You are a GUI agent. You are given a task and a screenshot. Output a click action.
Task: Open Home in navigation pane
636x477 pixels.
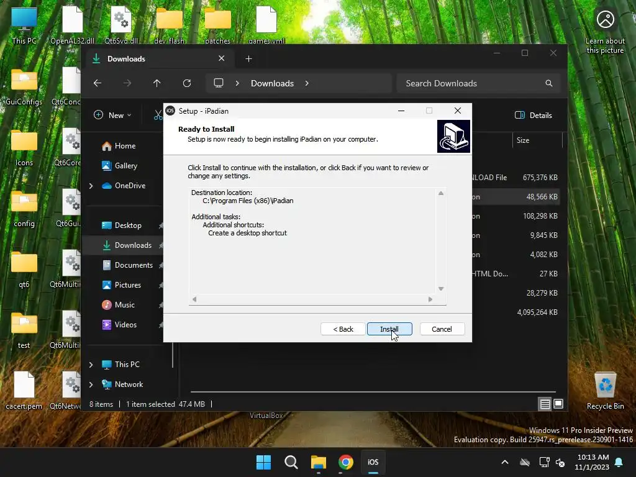click(125, 146)
